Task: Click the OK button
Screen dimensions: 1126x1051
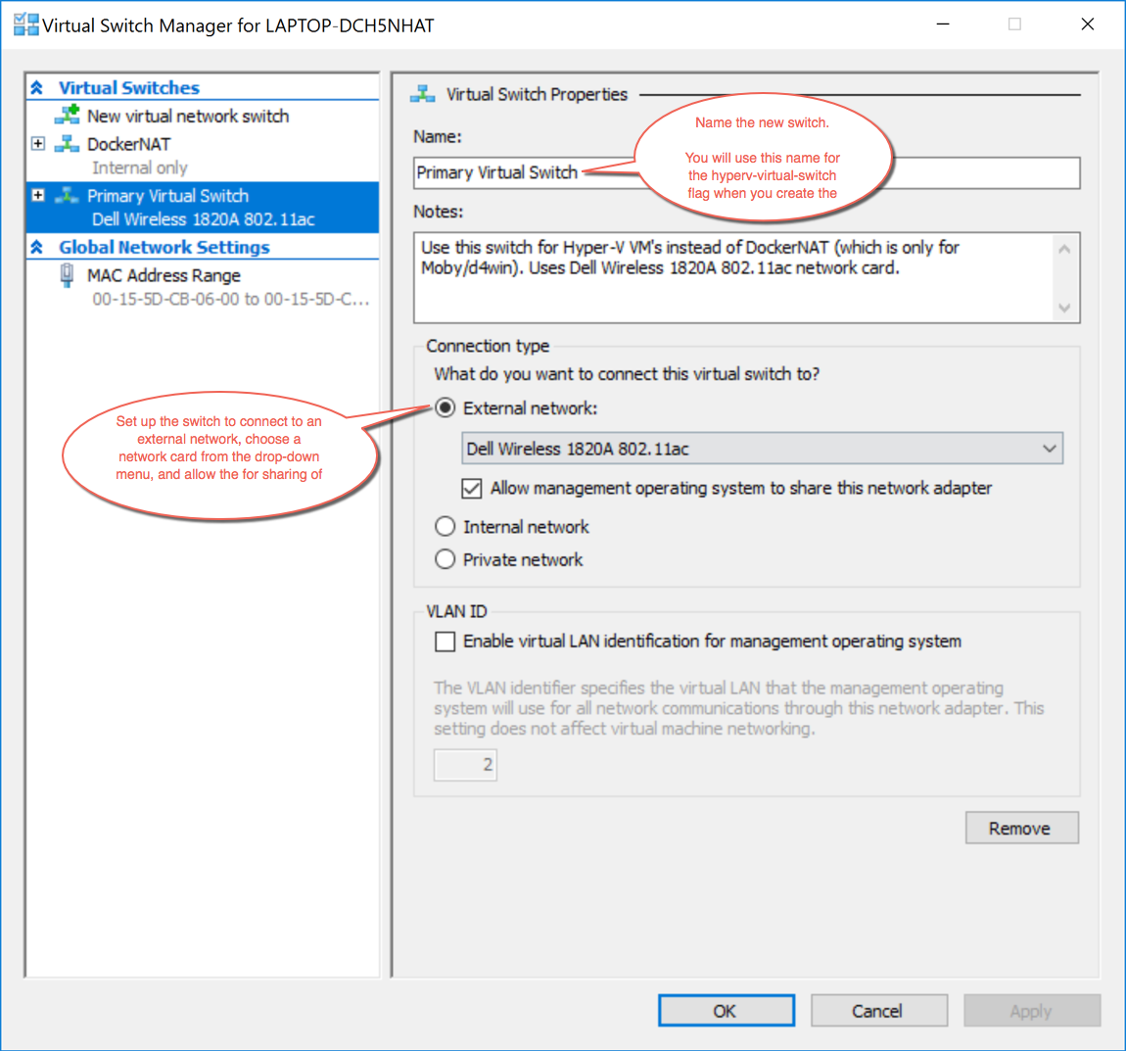Action: click(726, 1010)
